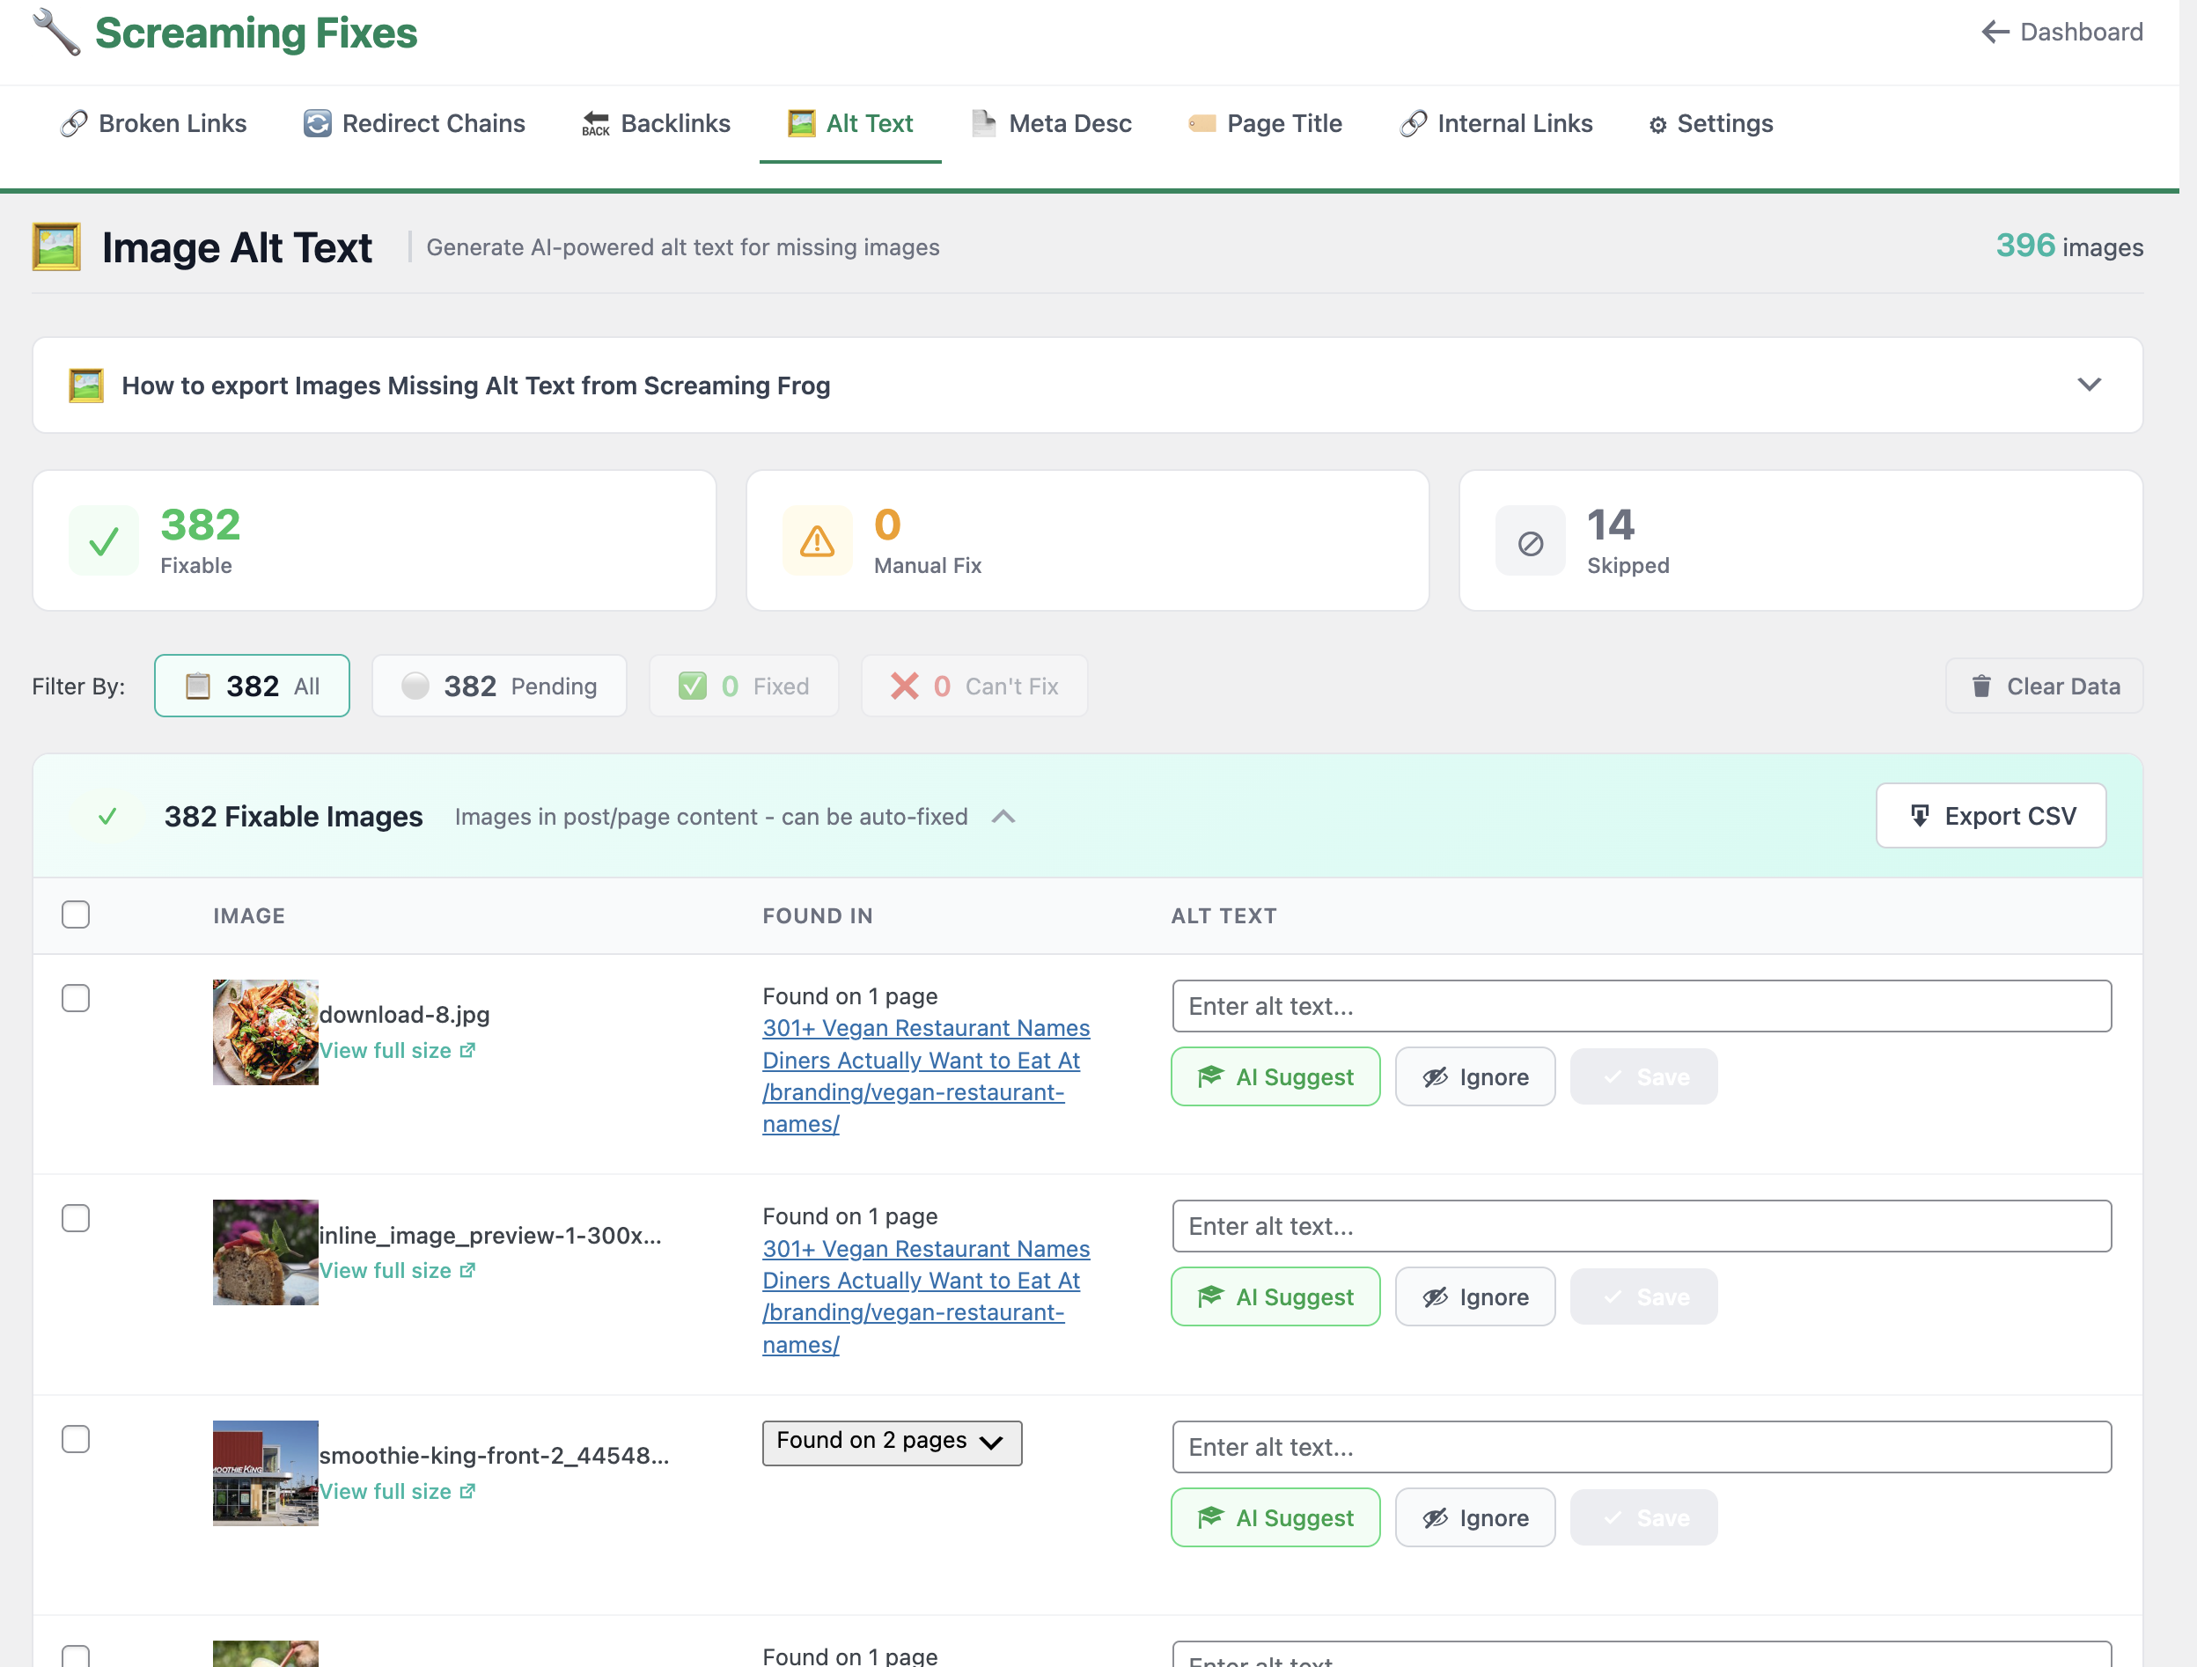Switch to the Alt Text tab
Viewport: 2197px width, 1667px height.
pyautogui.click(x=850, y=123)
